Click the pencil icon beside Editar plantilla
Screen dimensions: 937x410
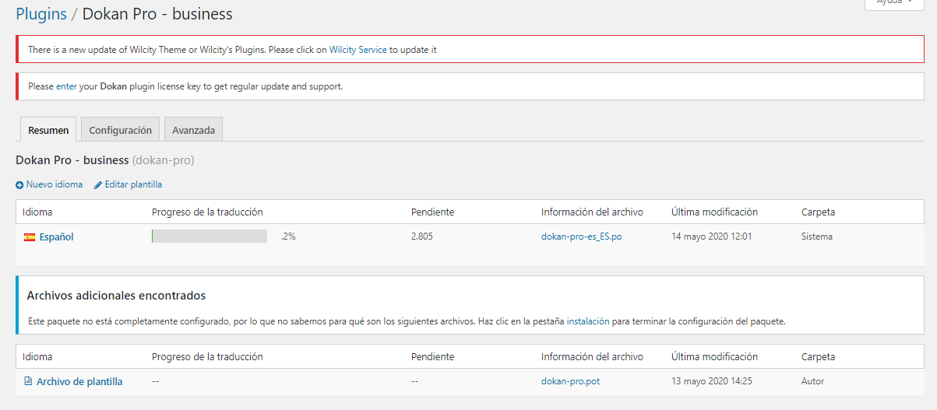(x=98, y=185)
